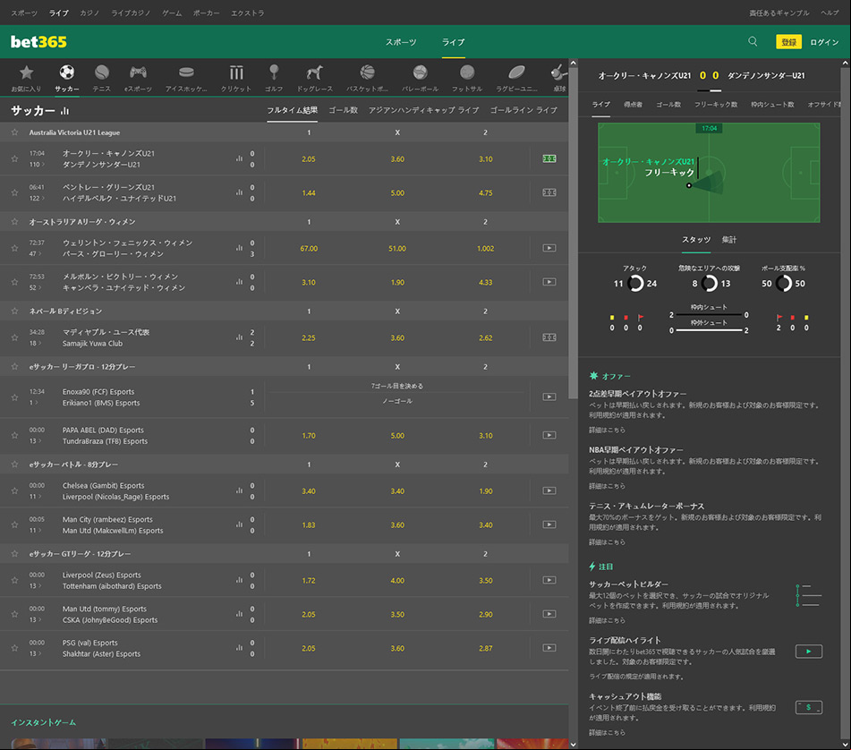Open the フットサル futsal icon
The width and height of the screenshot is (851, 750).
[x=467, y=72]
